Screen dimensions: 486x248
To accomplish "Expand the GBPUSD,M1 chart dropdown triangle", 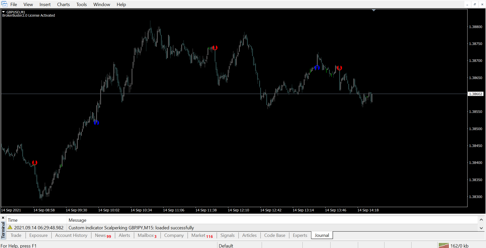I will tap(4, 12).
